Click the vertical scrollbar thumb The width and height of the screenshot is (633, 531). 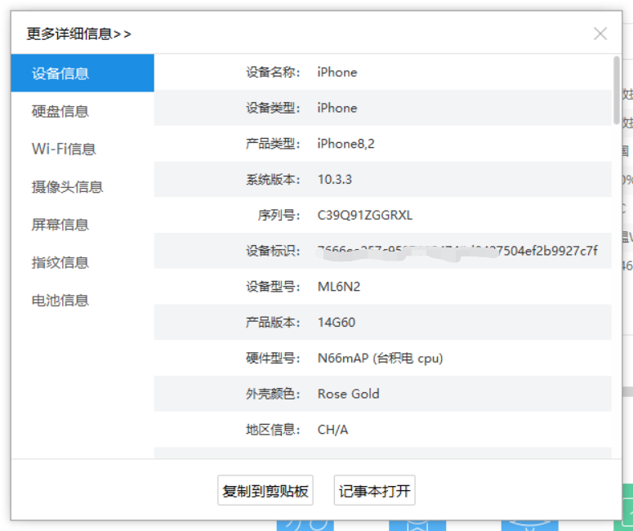click(x=617, y=90)
